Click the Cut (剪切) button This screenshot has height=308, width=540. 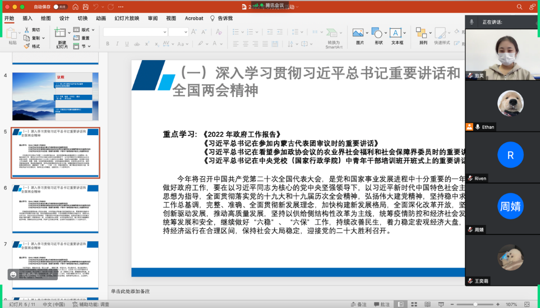click(32, 30)
